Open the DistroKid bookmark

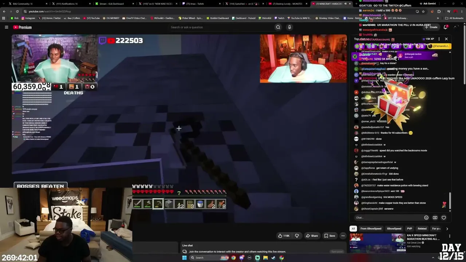[x=265, y=18]
